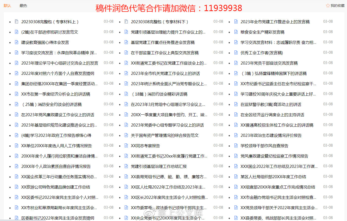Open 2022年度对照六个方面个人自查发言提纲

click(x=58, y=74)
